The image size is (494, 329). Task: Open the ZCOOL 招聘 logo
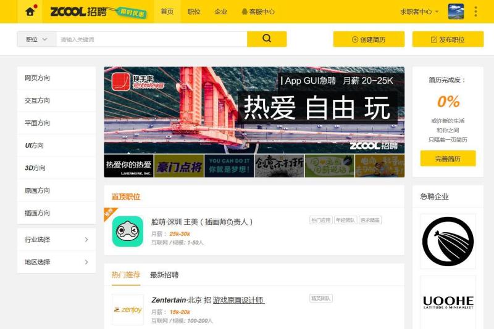tap(78, 12)
